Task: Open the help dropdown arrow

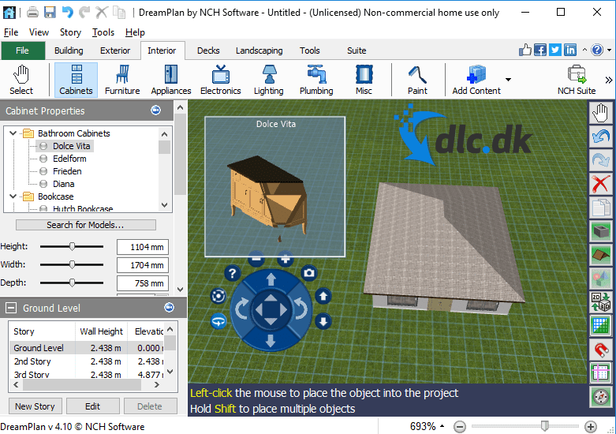Action: (609, 50)
